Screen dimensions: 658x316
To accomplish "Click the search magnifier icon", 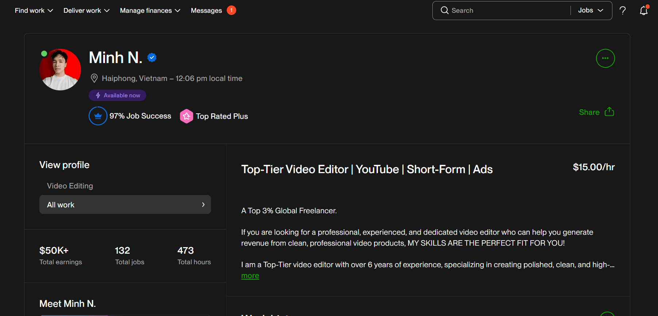I will (x=444, y=10).
